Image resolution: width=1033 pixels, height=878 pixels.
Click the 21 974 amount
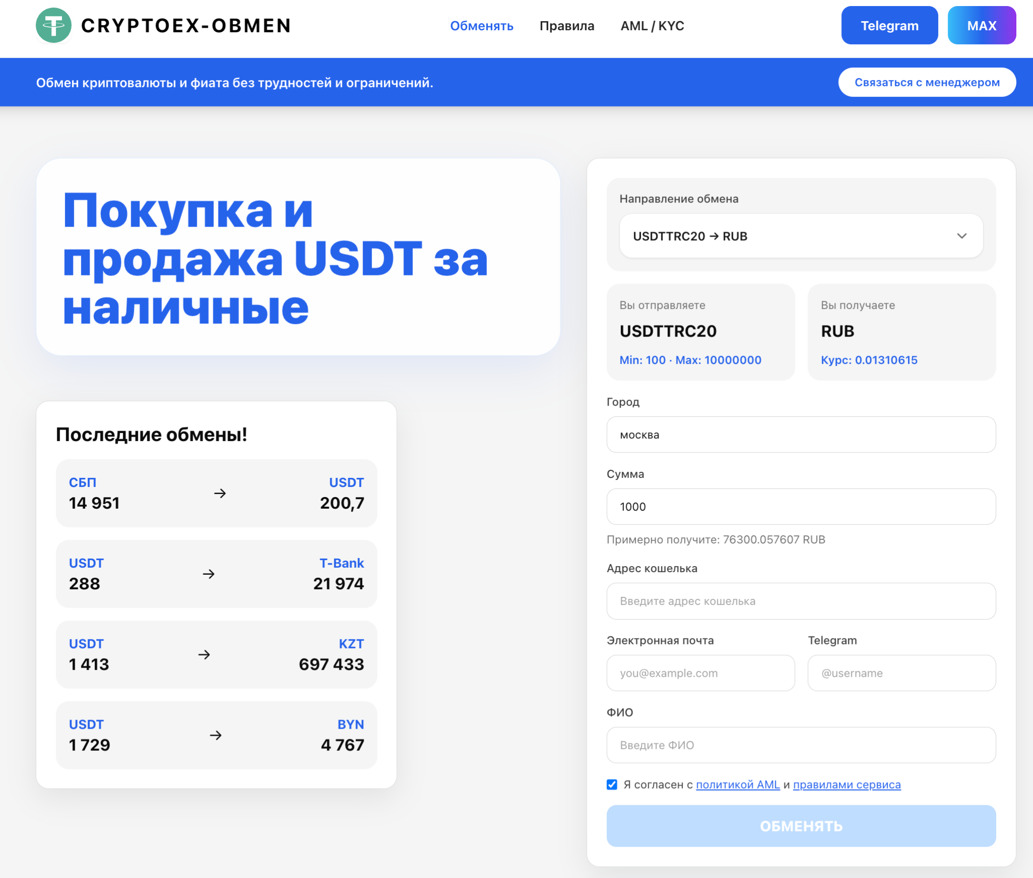point(338,584)
